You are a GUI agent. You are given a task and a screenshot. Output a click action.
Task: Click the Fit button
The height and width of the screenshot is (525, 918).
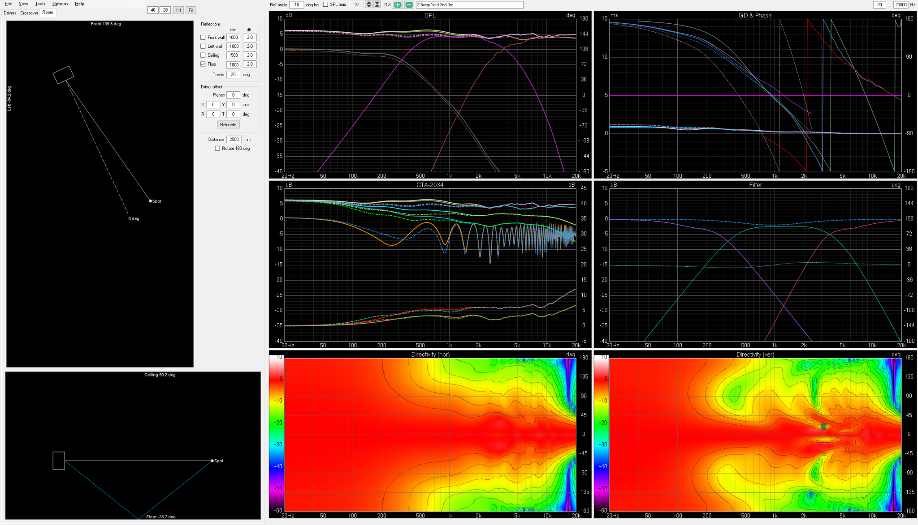[191, 10]
